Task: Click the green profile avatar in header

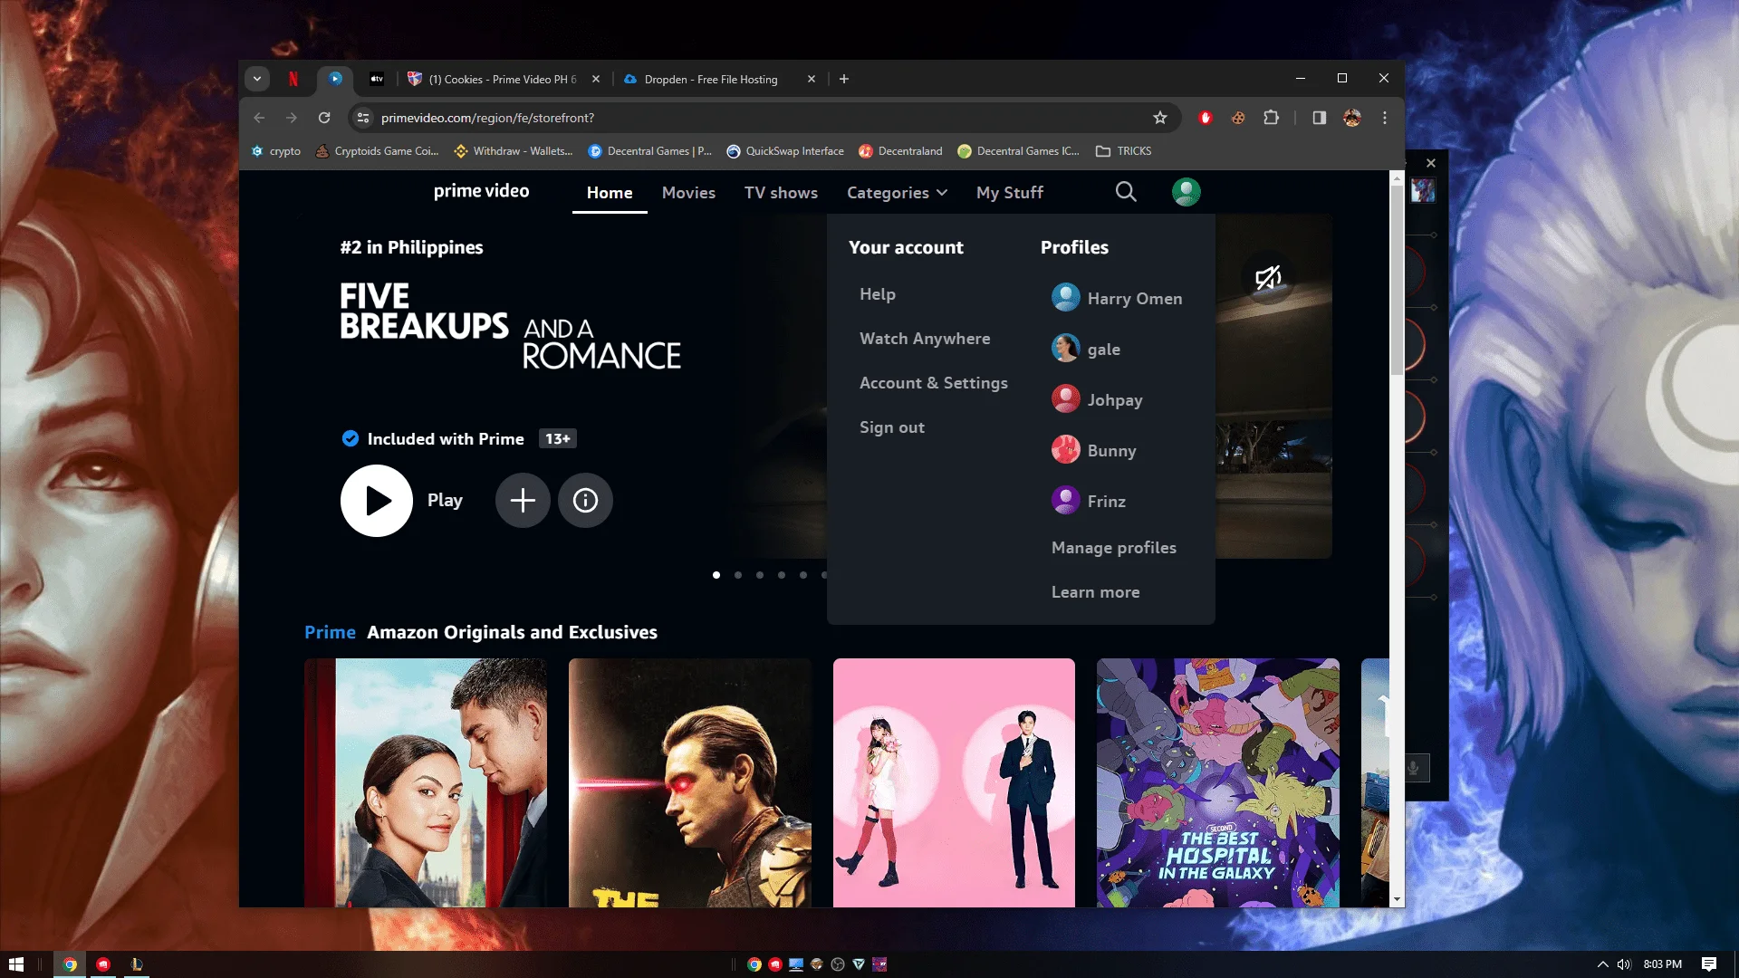Action: [x=1186, y=191]
